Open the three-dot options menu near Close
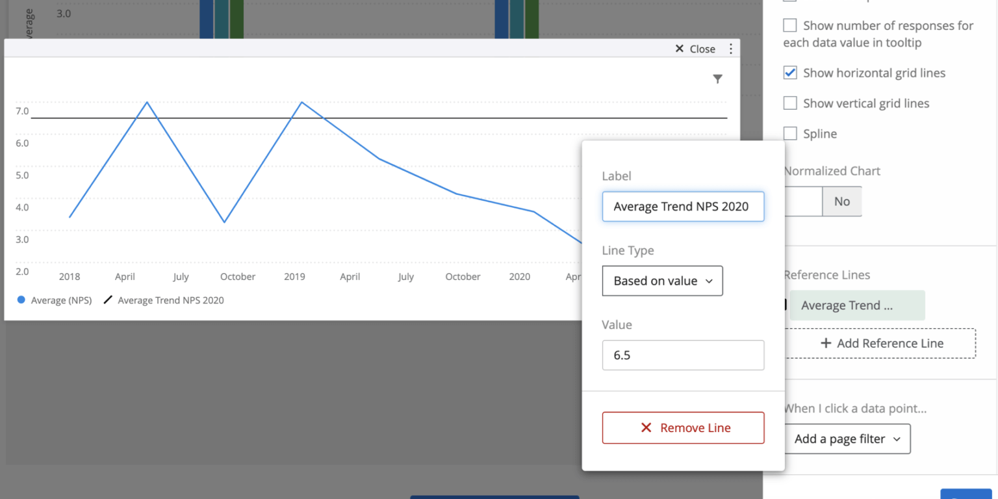 pos(730,48)
